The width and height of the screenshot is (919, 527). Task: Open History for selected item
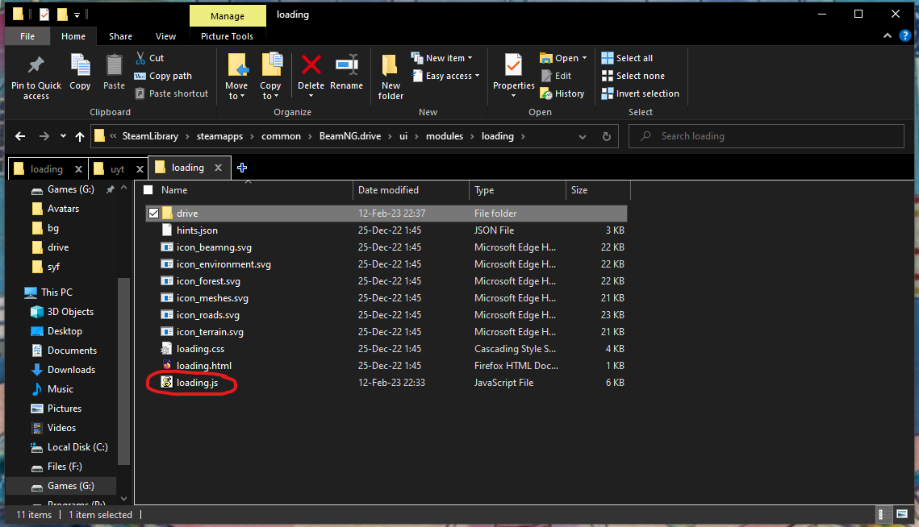[562, 93]
